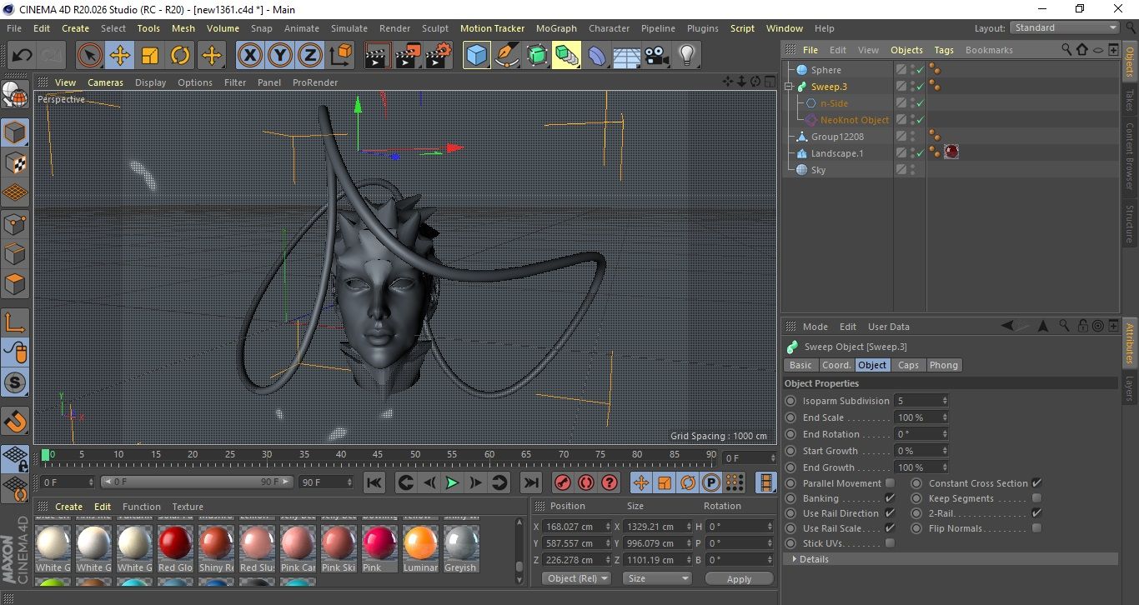This screenshot has width=1139, height=605.
Task: Toggle Use Rail Scale checkbox
Action: click(x=890, y=527)
